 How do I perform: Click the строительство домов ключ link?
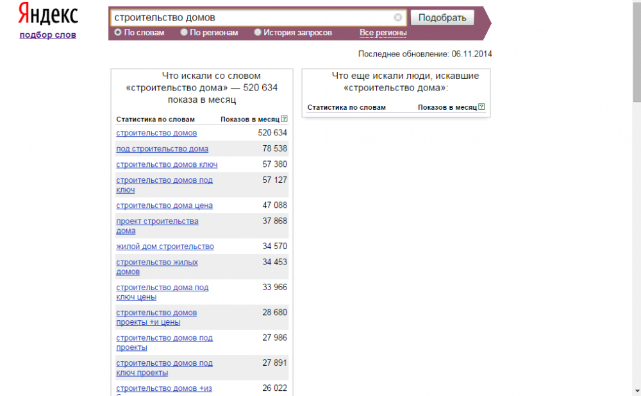pyautogui.click(x=167, y=165)
